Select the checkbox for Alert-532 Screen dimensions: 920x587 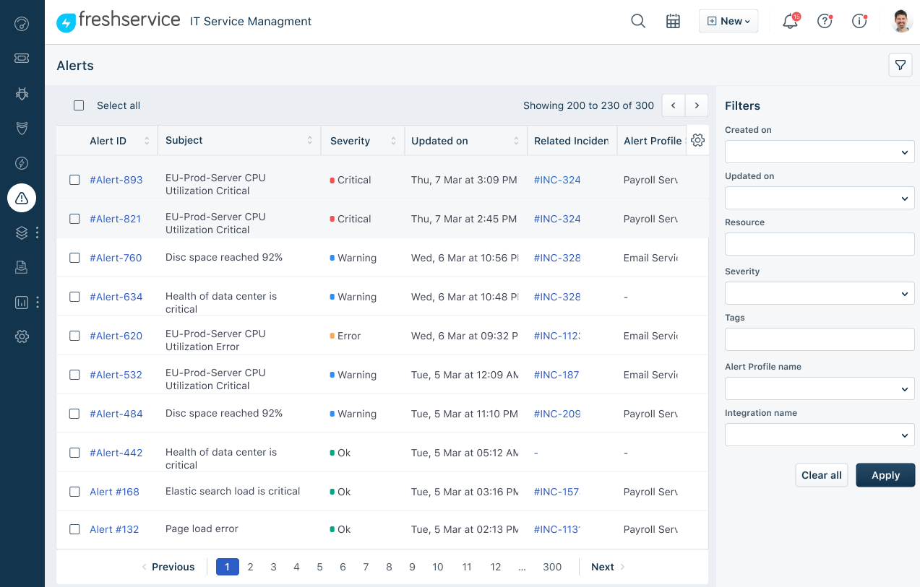74,374
